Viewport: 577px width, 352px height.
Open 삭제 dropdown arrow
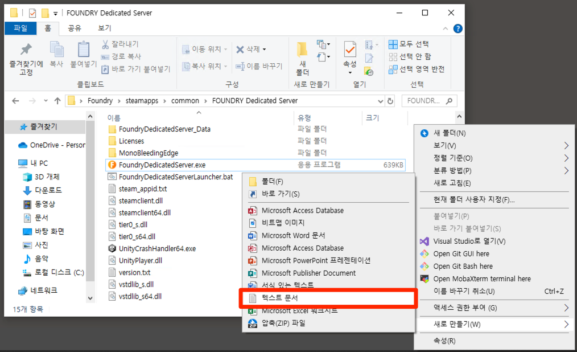pyautogui.click(x=264, y=50)
